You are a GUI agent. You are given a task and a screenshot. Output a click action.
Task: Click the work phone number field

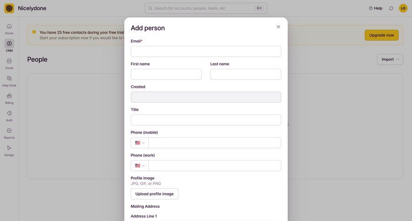point(215,165)
